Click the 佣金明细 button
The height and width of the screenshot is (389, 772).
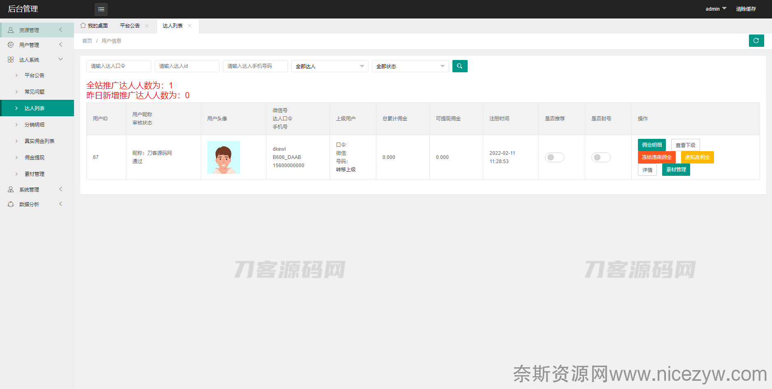652,145
